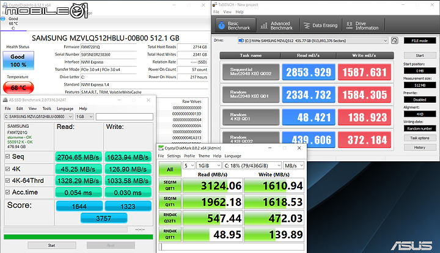Viewport: 440px width, 253px height.
Task: Click CrystalDiskMark bottom text field
Action: [x=232, y=246]
